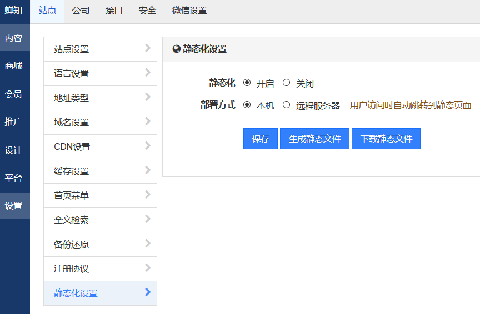Go to 商城 in the left navigation
Image resolution: width=480 pixels, height=314 pixels.
(14, 66)
